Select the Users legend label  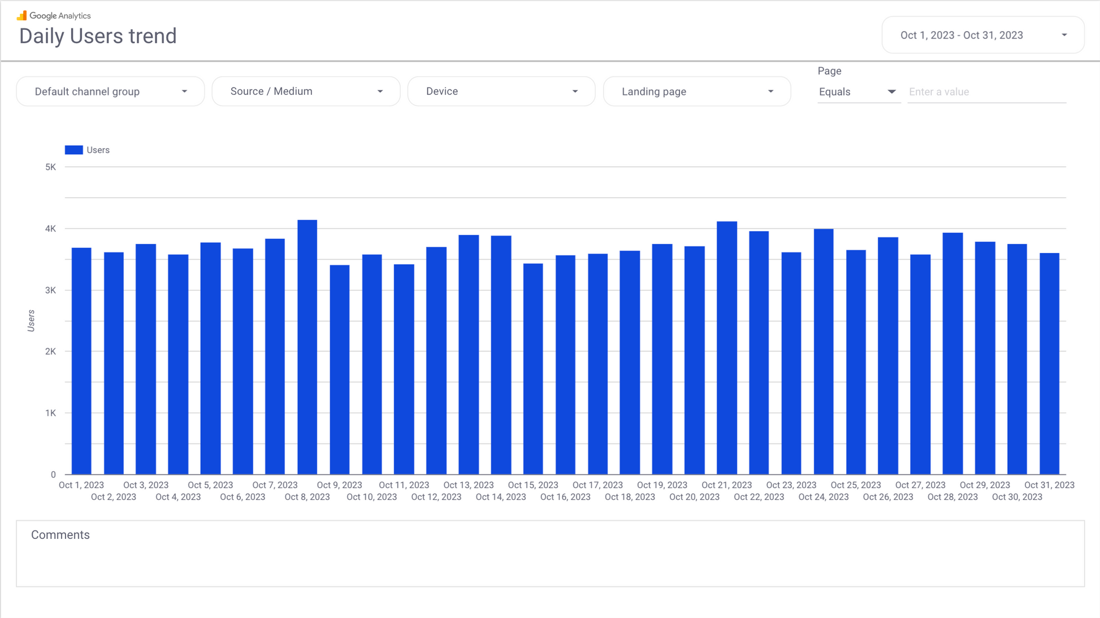[x=98, y=150]
